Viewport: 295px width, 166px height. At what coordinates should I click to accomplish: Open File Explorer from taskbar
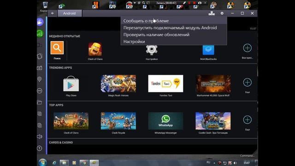click(x=64, y=163)
